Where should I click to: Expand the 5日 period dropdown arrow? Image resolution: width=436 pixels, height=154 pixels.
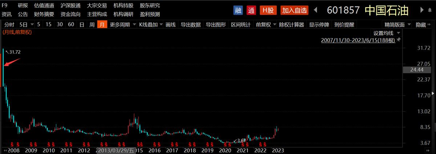click(32, 25)
